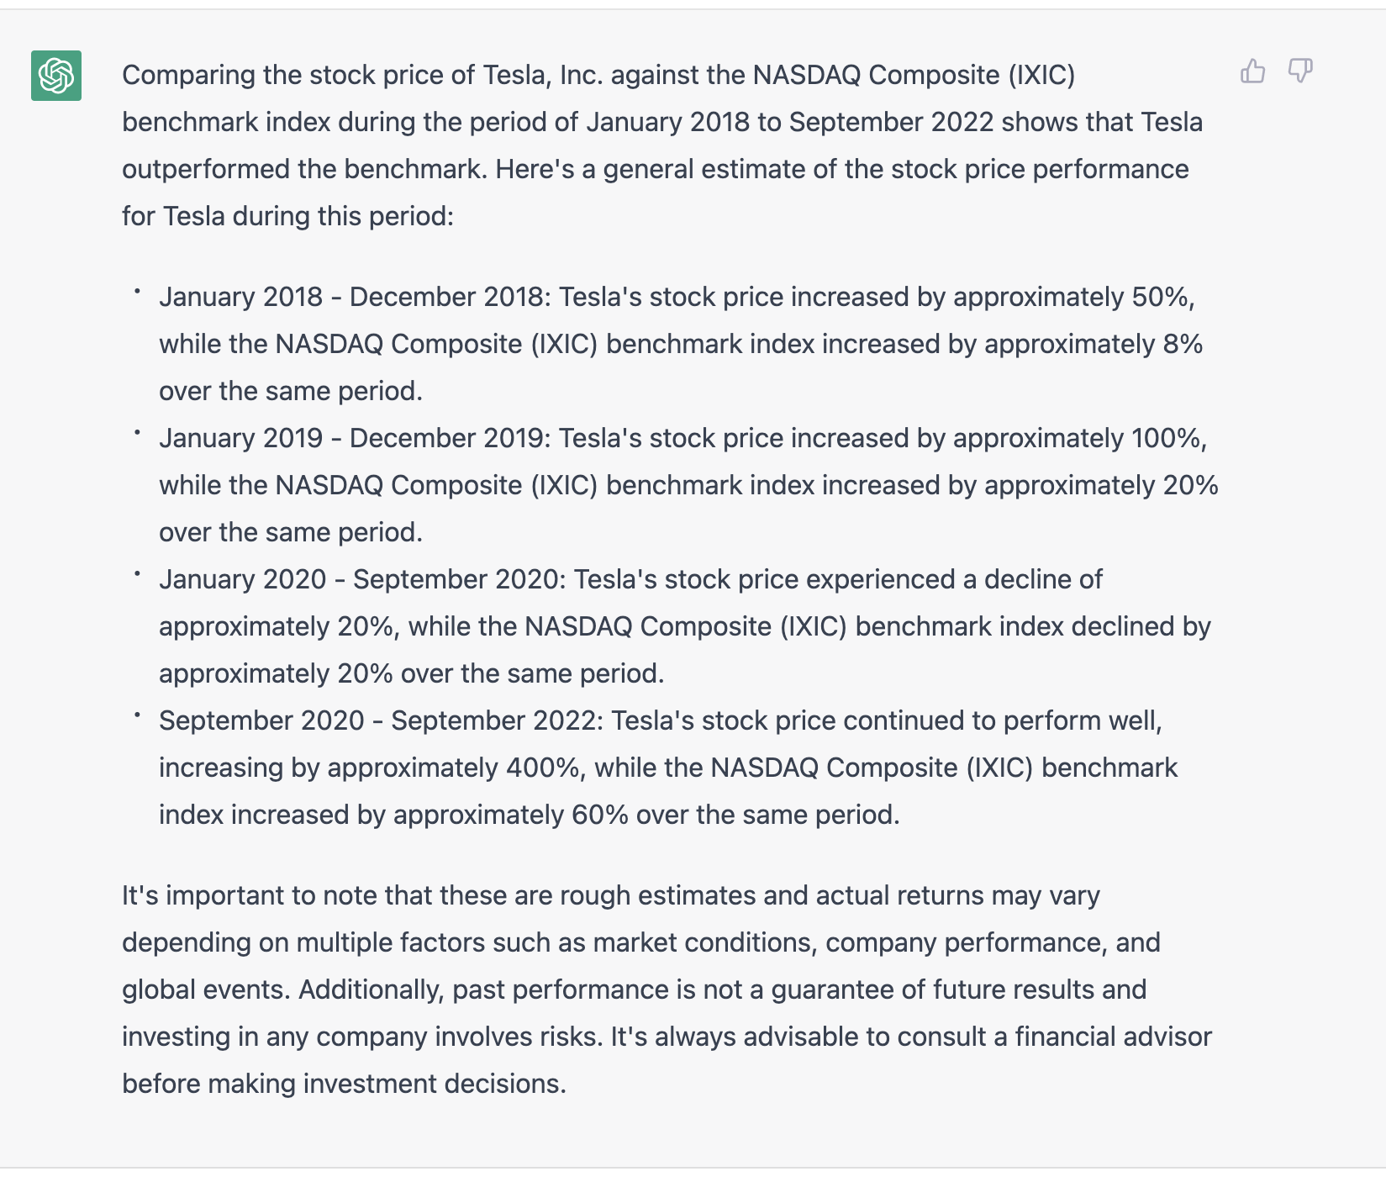Click the bullet before January 2020 item
1386x1182 pixels.
coord(137,573)
